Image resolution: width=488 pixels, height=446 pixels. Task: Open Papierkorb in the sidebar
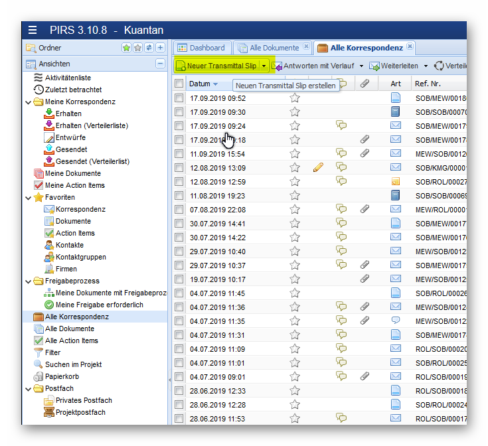point(62,376)
